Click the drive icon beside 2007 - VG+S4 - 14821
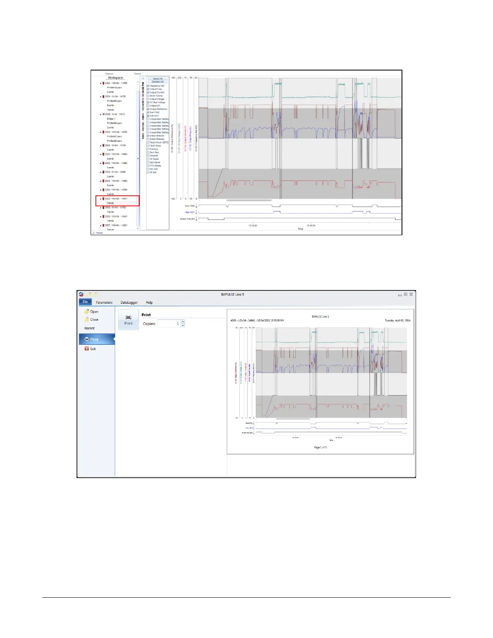Image resolution: width=493 pixels, height=638 pixels. tap(104, 225)
